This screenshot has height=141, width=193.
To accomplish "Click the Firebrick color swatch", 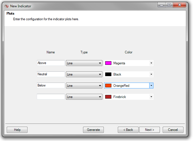I will (x=108, y=97).
